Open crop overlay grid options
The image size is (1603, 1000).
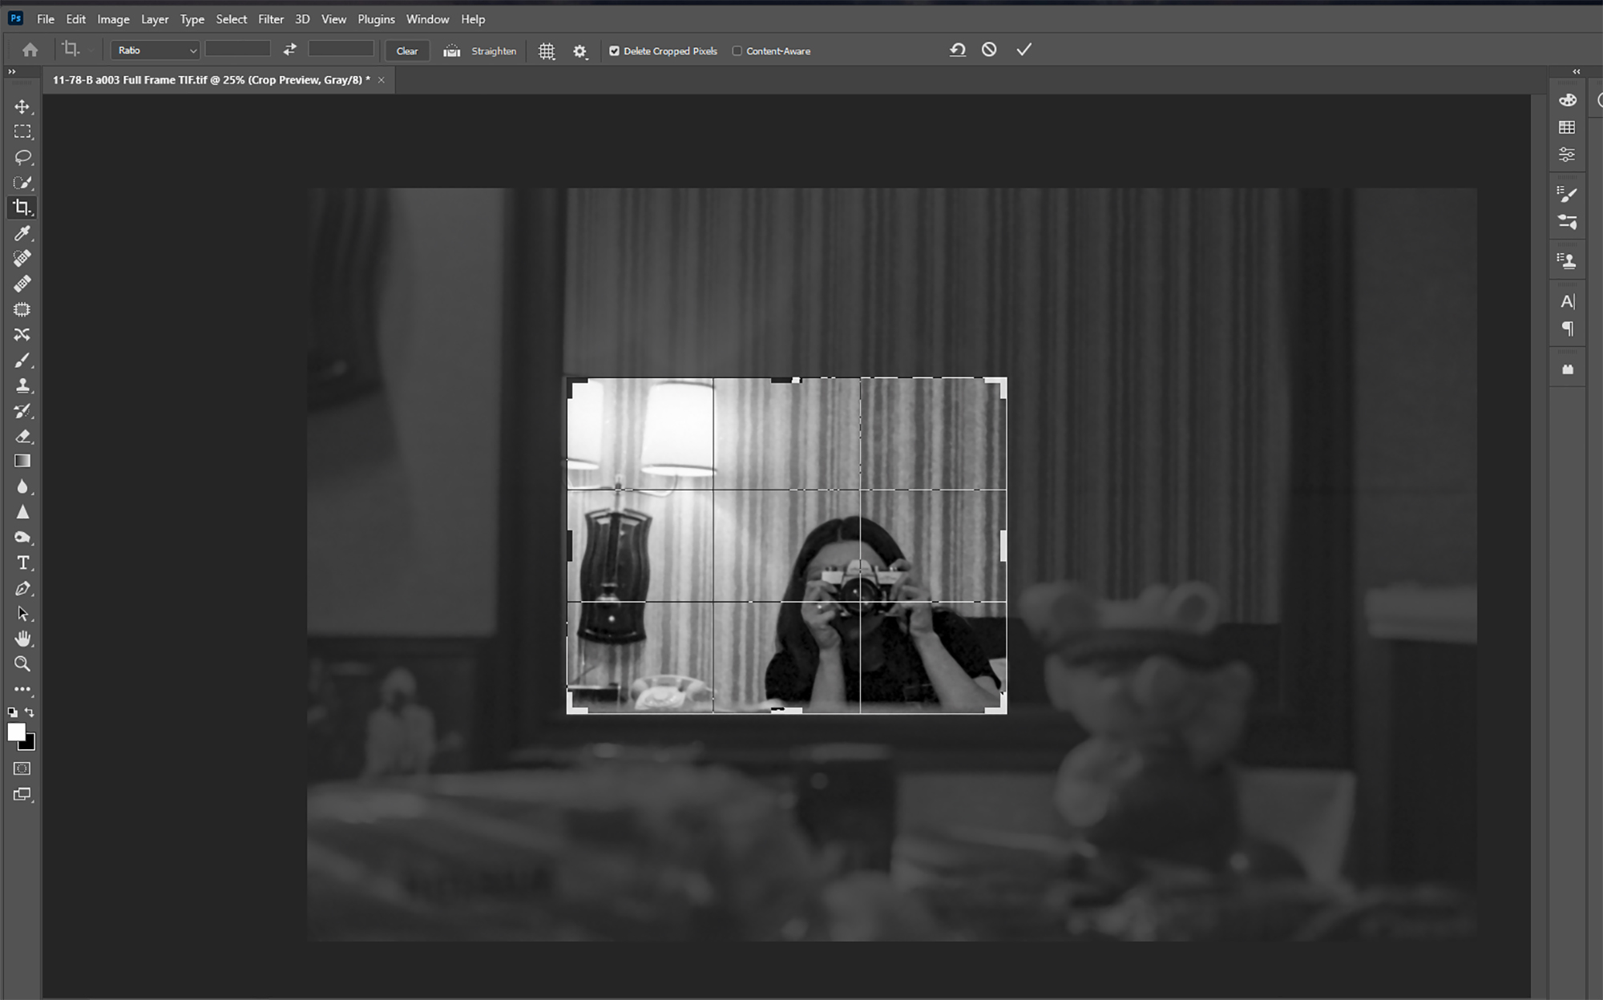click(547, 51)
